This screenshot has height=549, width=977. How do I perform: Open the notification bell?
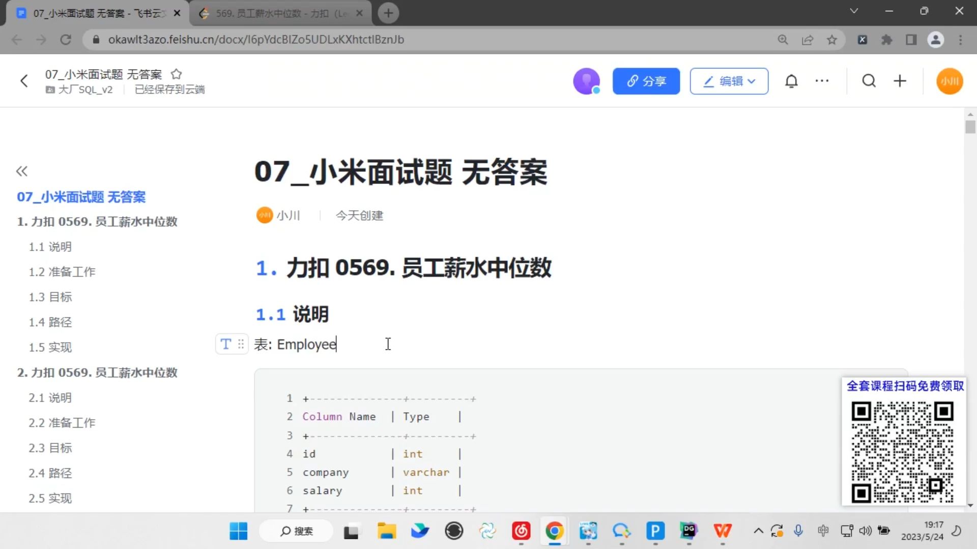[791, 81]
